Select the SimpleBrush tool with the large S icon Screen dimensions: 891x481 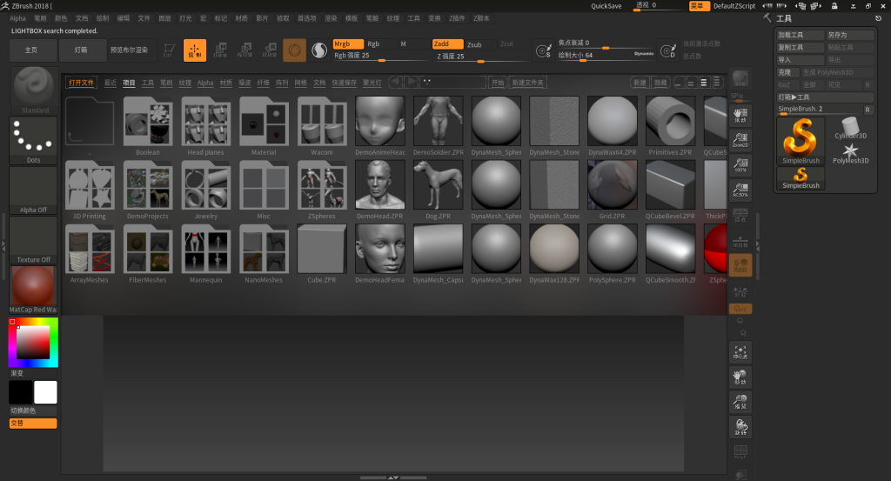click(801, 139)
